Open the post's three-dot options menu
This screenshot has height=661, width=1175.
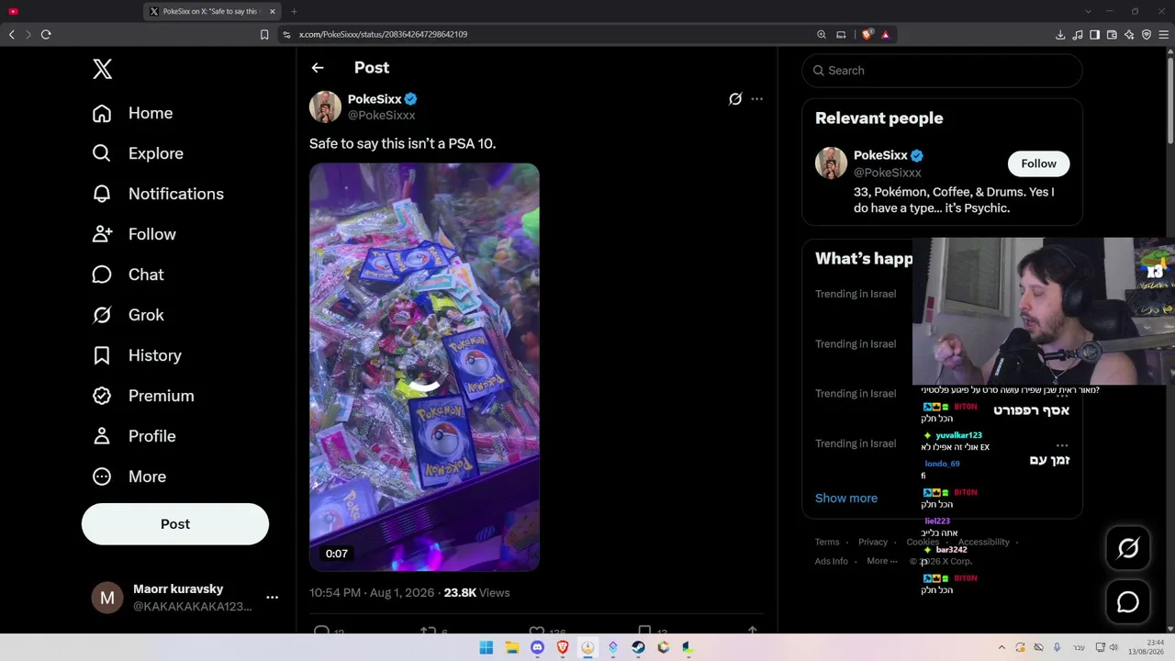756,99
